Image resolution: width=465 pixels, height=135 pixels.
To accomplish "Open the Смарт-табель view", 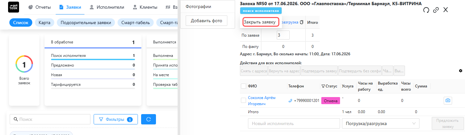I will 136,22.
